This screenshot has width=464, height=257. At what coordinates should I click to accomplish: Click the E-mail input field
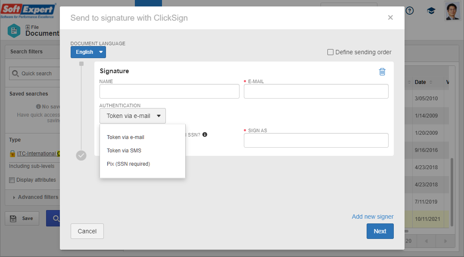click(316, 91)
